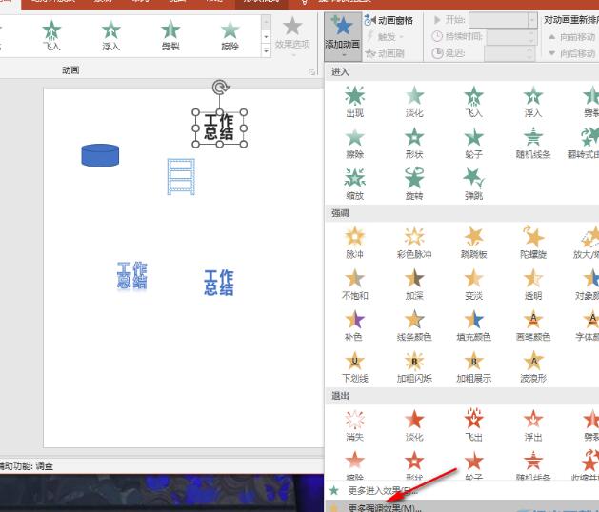Open 更多进入效果 menu entry
Viewport: 599px width, 512px height.
pos(462,490)
